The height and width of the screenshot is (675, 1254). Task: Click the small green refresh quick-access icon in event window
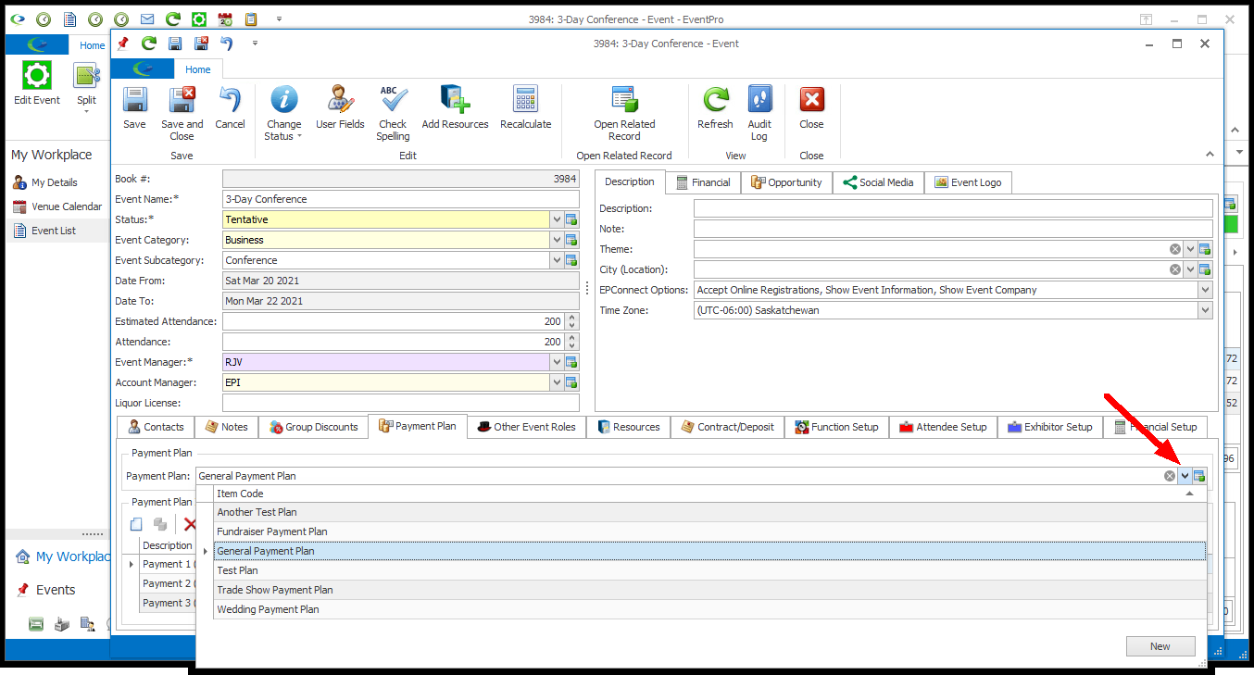[148, 44]
